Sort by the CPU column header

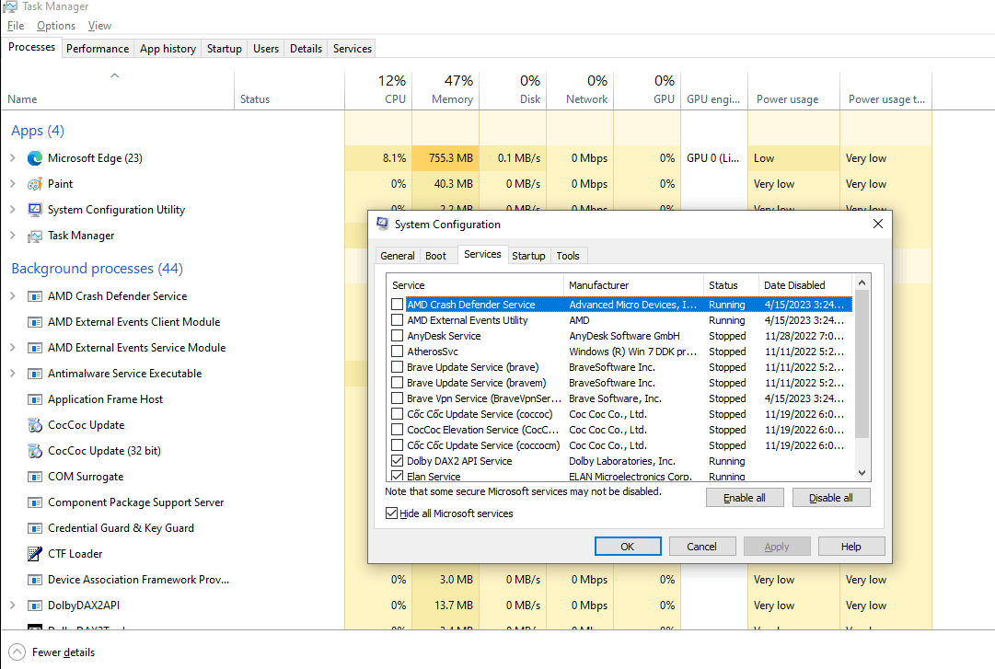378,89
